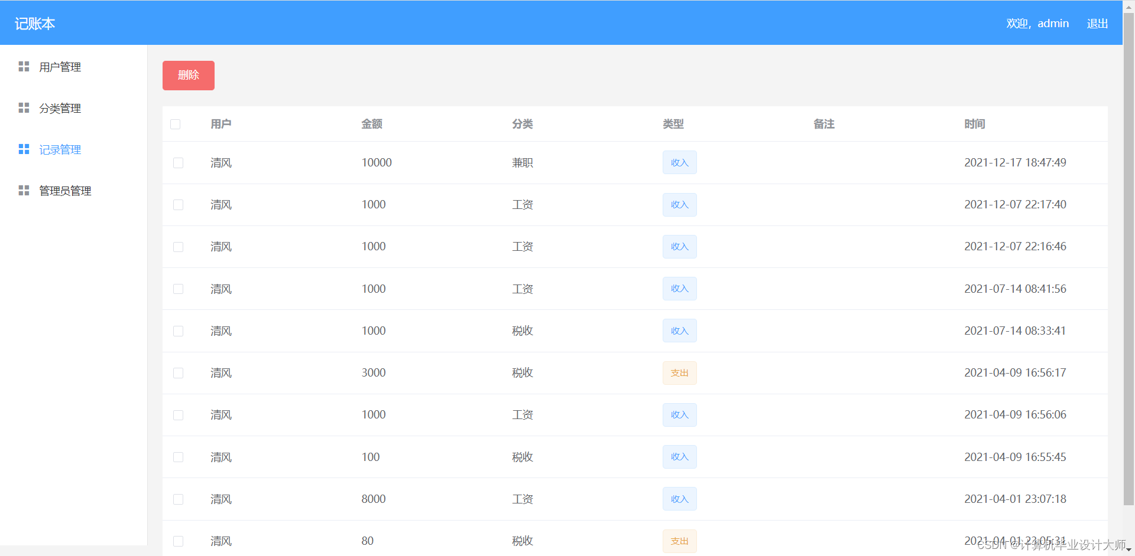Click the 兼职 category cell

click(x=523, y=163)
